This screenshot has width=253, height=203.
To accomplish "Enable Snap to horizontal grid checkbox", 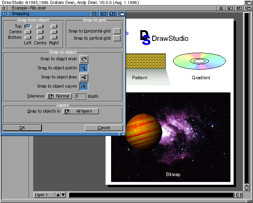I will tap(117, 31).
